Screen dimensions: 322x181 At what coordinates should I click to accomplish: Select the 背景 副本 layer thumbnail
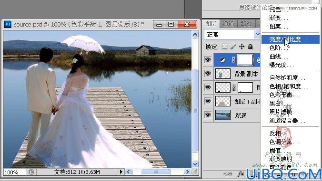[x=223, y=74]
